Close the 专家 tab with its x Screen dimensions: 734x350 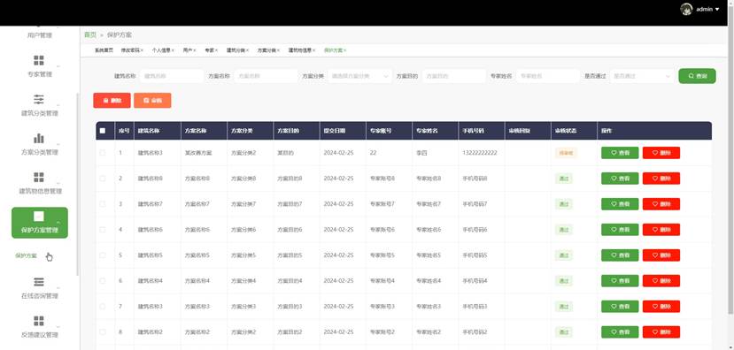[x=216, y=50]
